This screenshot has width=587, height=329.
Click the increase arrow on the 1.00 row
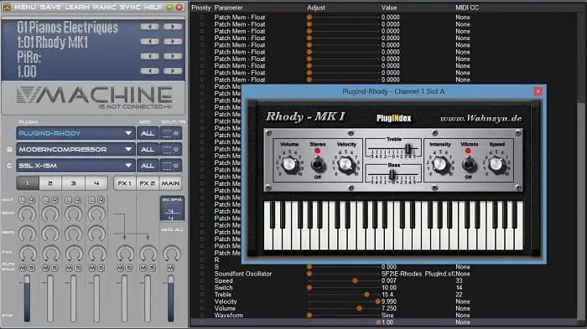173,70
